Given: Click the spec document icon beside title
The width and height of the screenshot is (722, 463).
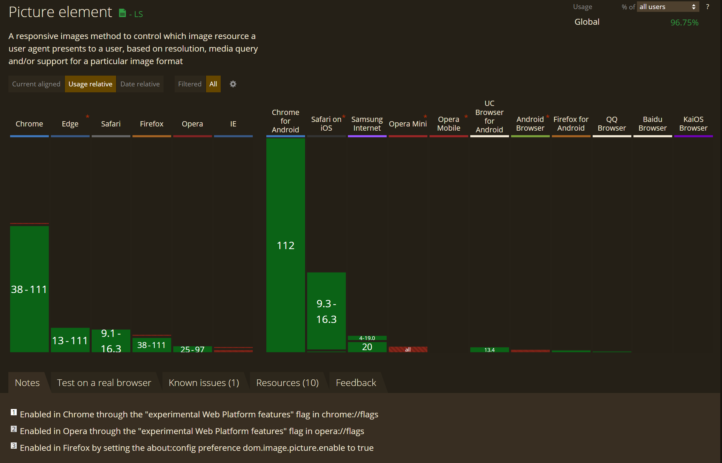Looking at the screenshot, I should tap(122, 13).
